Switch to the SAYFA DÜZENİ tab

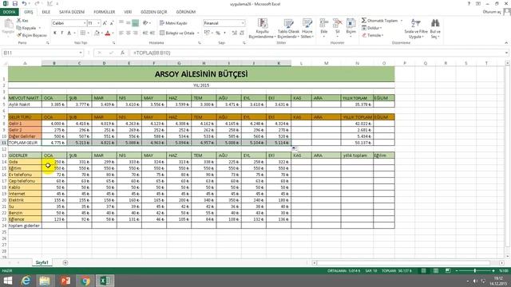point(72,12)
